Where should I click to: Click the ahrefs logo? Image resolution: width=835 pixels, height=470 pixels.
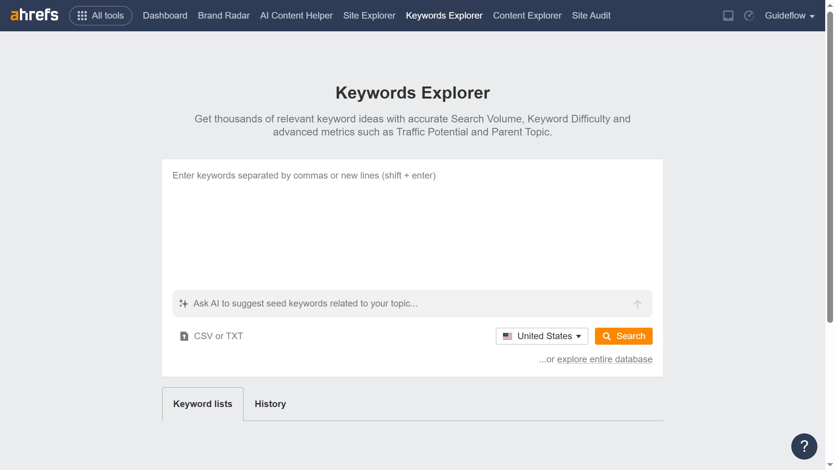tap(34, 15)
